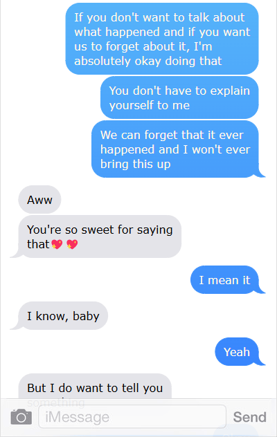Screen dimensions: 277x437
Task: Click the first sparkling heart emoji
Action: 57,244
